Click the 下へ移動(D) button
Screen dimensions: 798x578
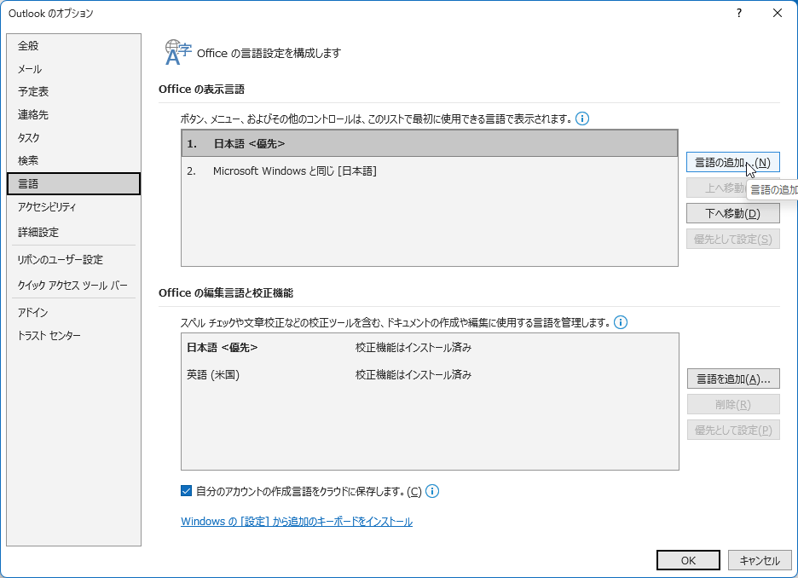[x=733, y=213]
